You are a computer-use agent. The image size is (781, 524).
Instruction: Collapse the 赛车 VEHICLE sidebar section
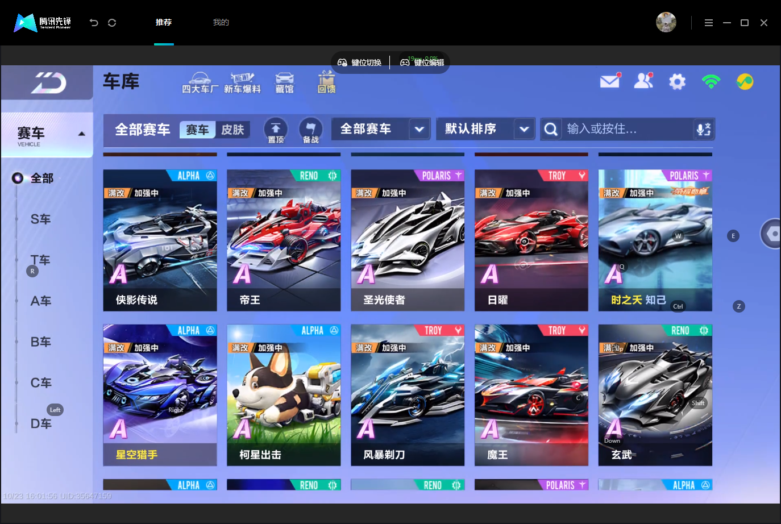pyautogui.click(x=47, y=135)
